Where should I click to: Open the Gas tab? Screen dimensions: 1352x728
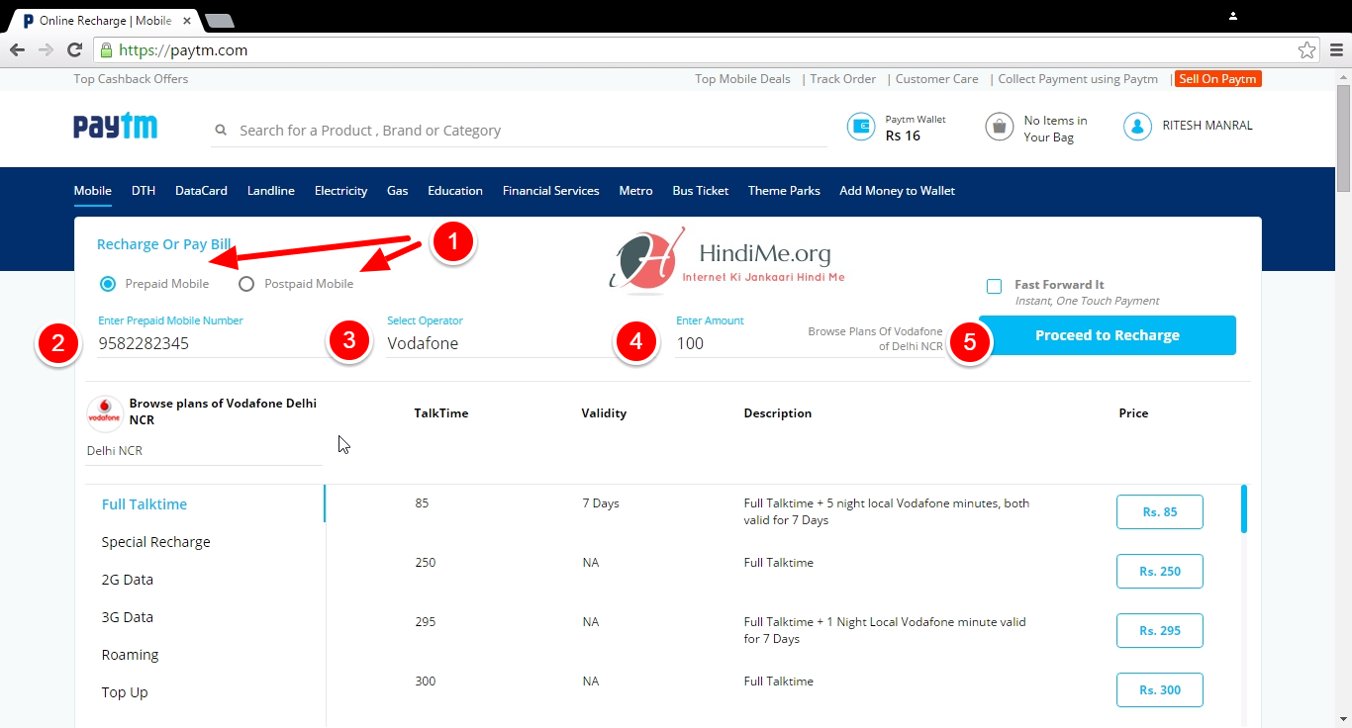[x=398, y=191]
